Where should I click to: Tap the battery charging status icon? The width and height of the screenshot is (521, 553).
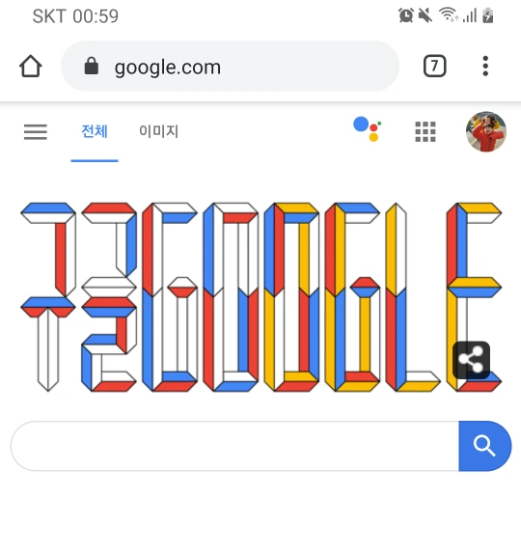(488, 15)
